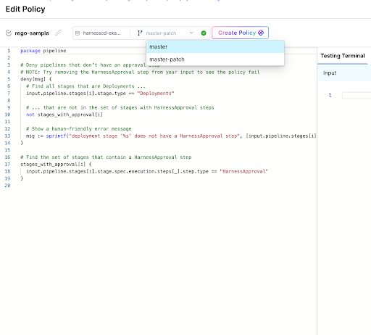Click the comment on line 16 about HarnessApproval step

click(106, 157)
